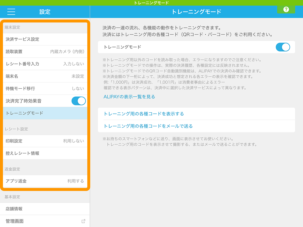Viewport: 303px width, 227px height.
Task: Toggle the トレーニングモード switch off
Action: (283, 47)
